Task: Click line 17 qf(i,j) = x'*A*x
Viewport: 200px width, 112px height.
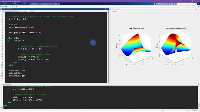Action: [x=28, y=57]
